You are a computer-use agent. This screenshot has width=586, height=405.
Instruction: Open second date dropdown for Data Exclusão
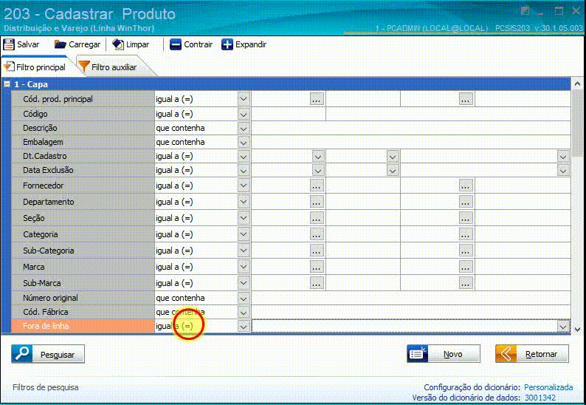click(x=393, y=170)
